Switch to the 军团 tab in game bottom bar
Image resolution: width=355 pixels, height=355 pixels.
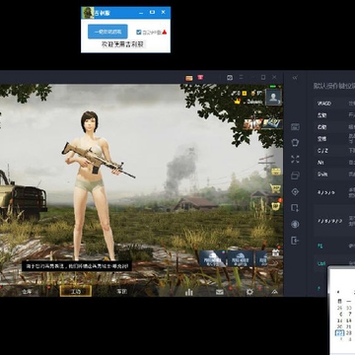click(x=122, y=291)
